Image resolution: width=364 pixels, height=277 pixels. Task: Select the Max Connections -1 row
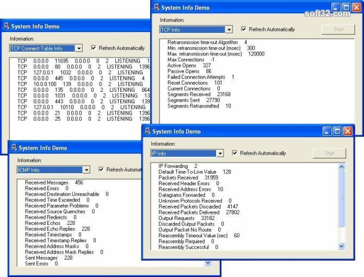(191, 60)
